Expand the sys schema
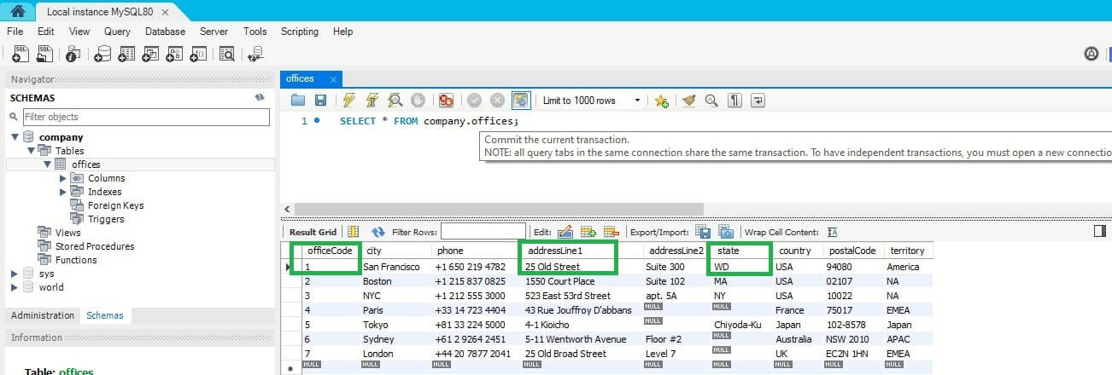Screen dimensions: 1112x375 coord(15,274)
